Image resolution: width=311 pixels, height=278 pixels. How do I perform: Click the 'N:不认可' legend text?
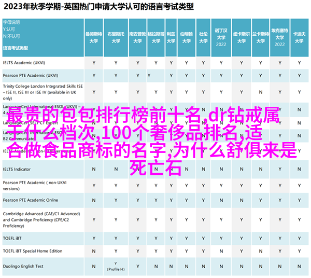(11, 36)
